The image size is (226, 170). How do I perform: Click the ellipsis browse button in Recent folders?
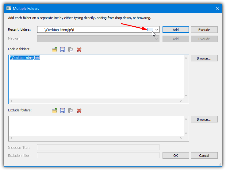pyautogui.click(x=150, y=30)
